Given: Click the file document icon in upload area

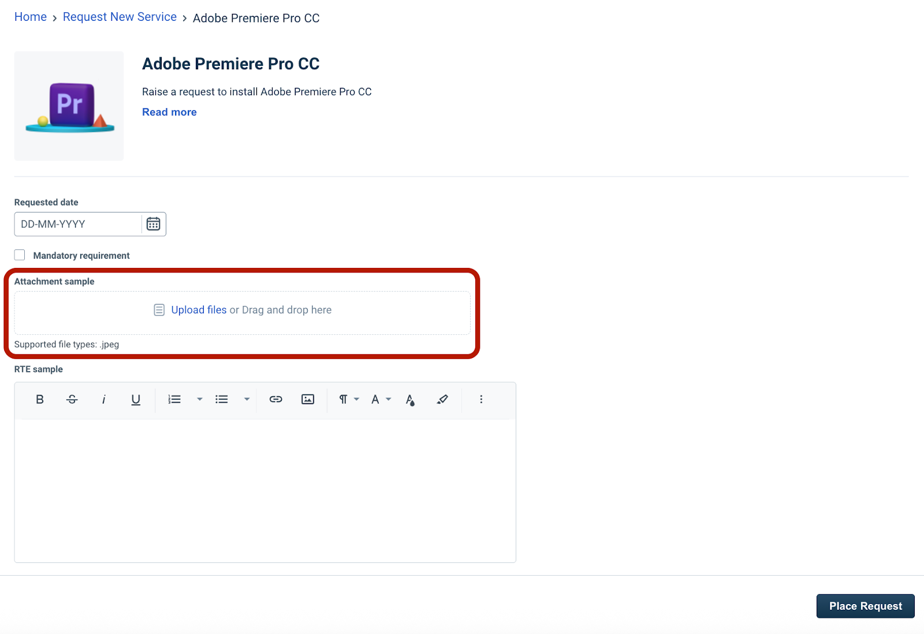Looking at the screenshot, I should (x=159, y=310).
